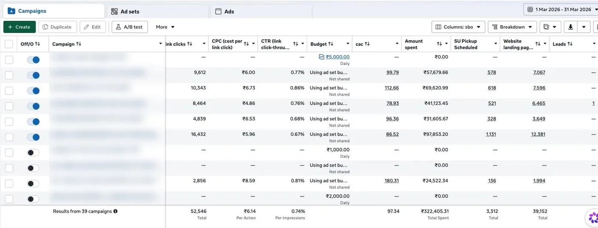This screenshot has height=228, width=598.
Task: Sort by link clicks column arrows
Action: [190, 44]
